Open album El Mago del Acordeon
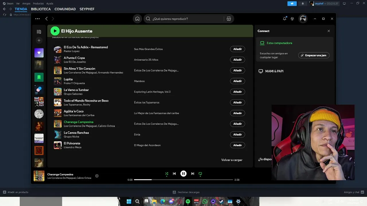The image size is (367, 206). coord(147,145)
